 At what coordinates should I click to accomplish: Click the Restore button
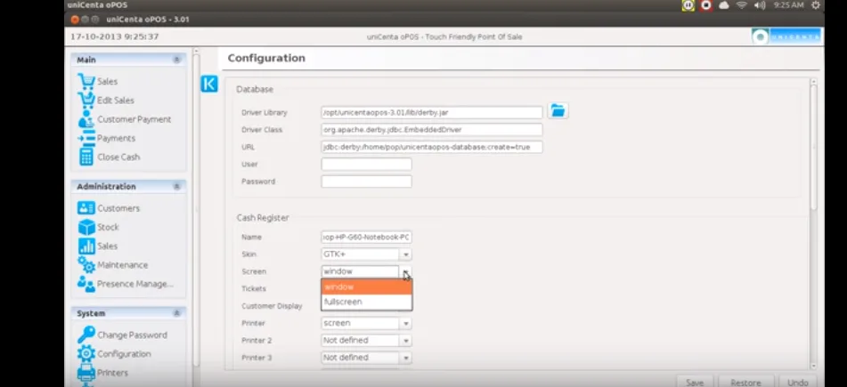(745, 382)
